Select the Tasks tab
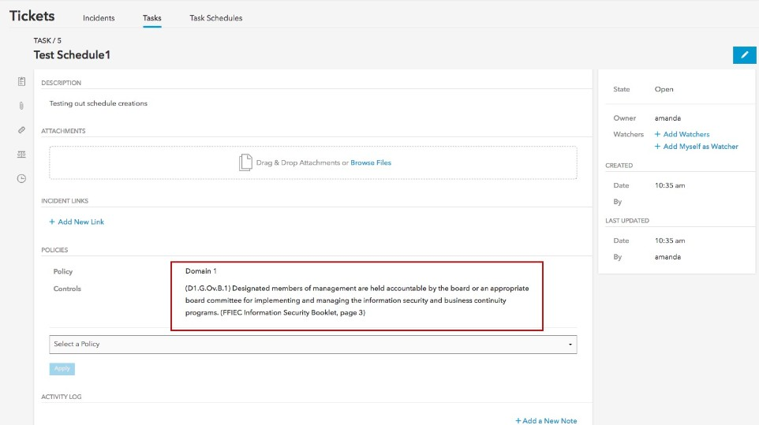The image size is (759, 425). (x=151, y=18)
